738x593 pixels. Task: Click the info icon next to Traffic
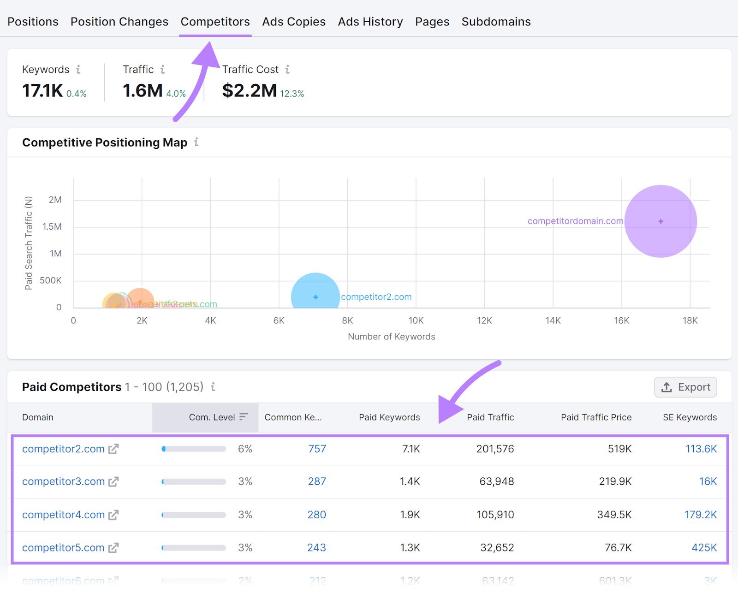coord(163,69)
